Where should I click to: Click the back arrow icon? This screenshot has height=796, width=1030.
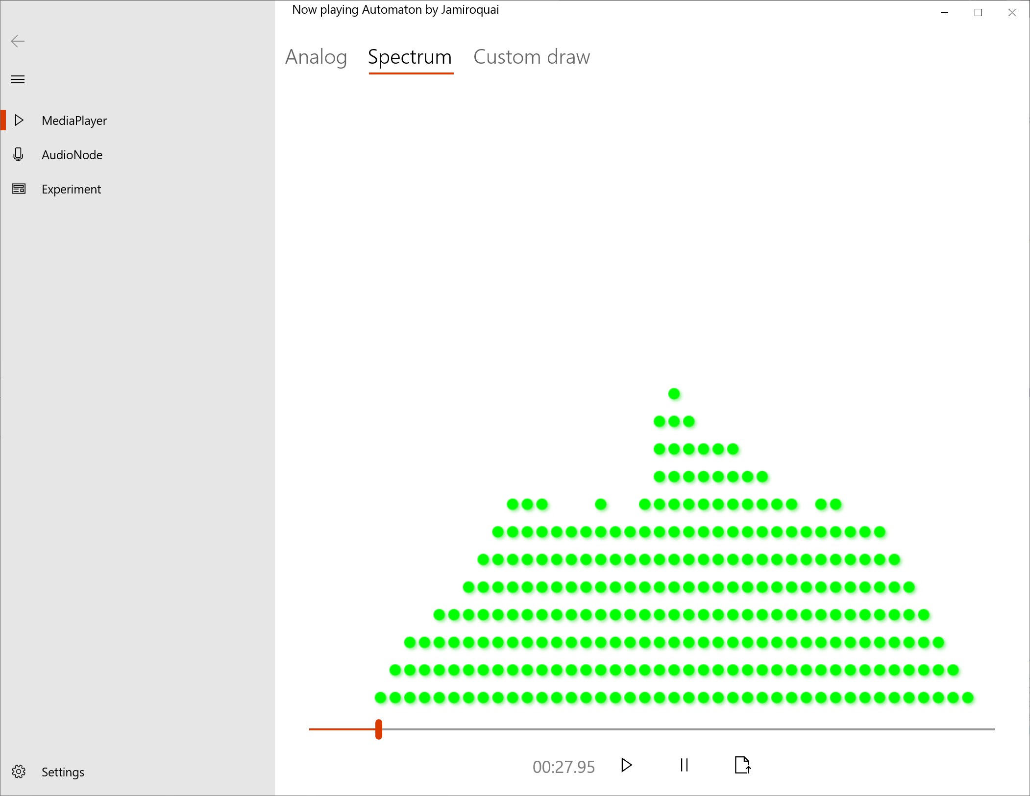click(x=18, y=41)
